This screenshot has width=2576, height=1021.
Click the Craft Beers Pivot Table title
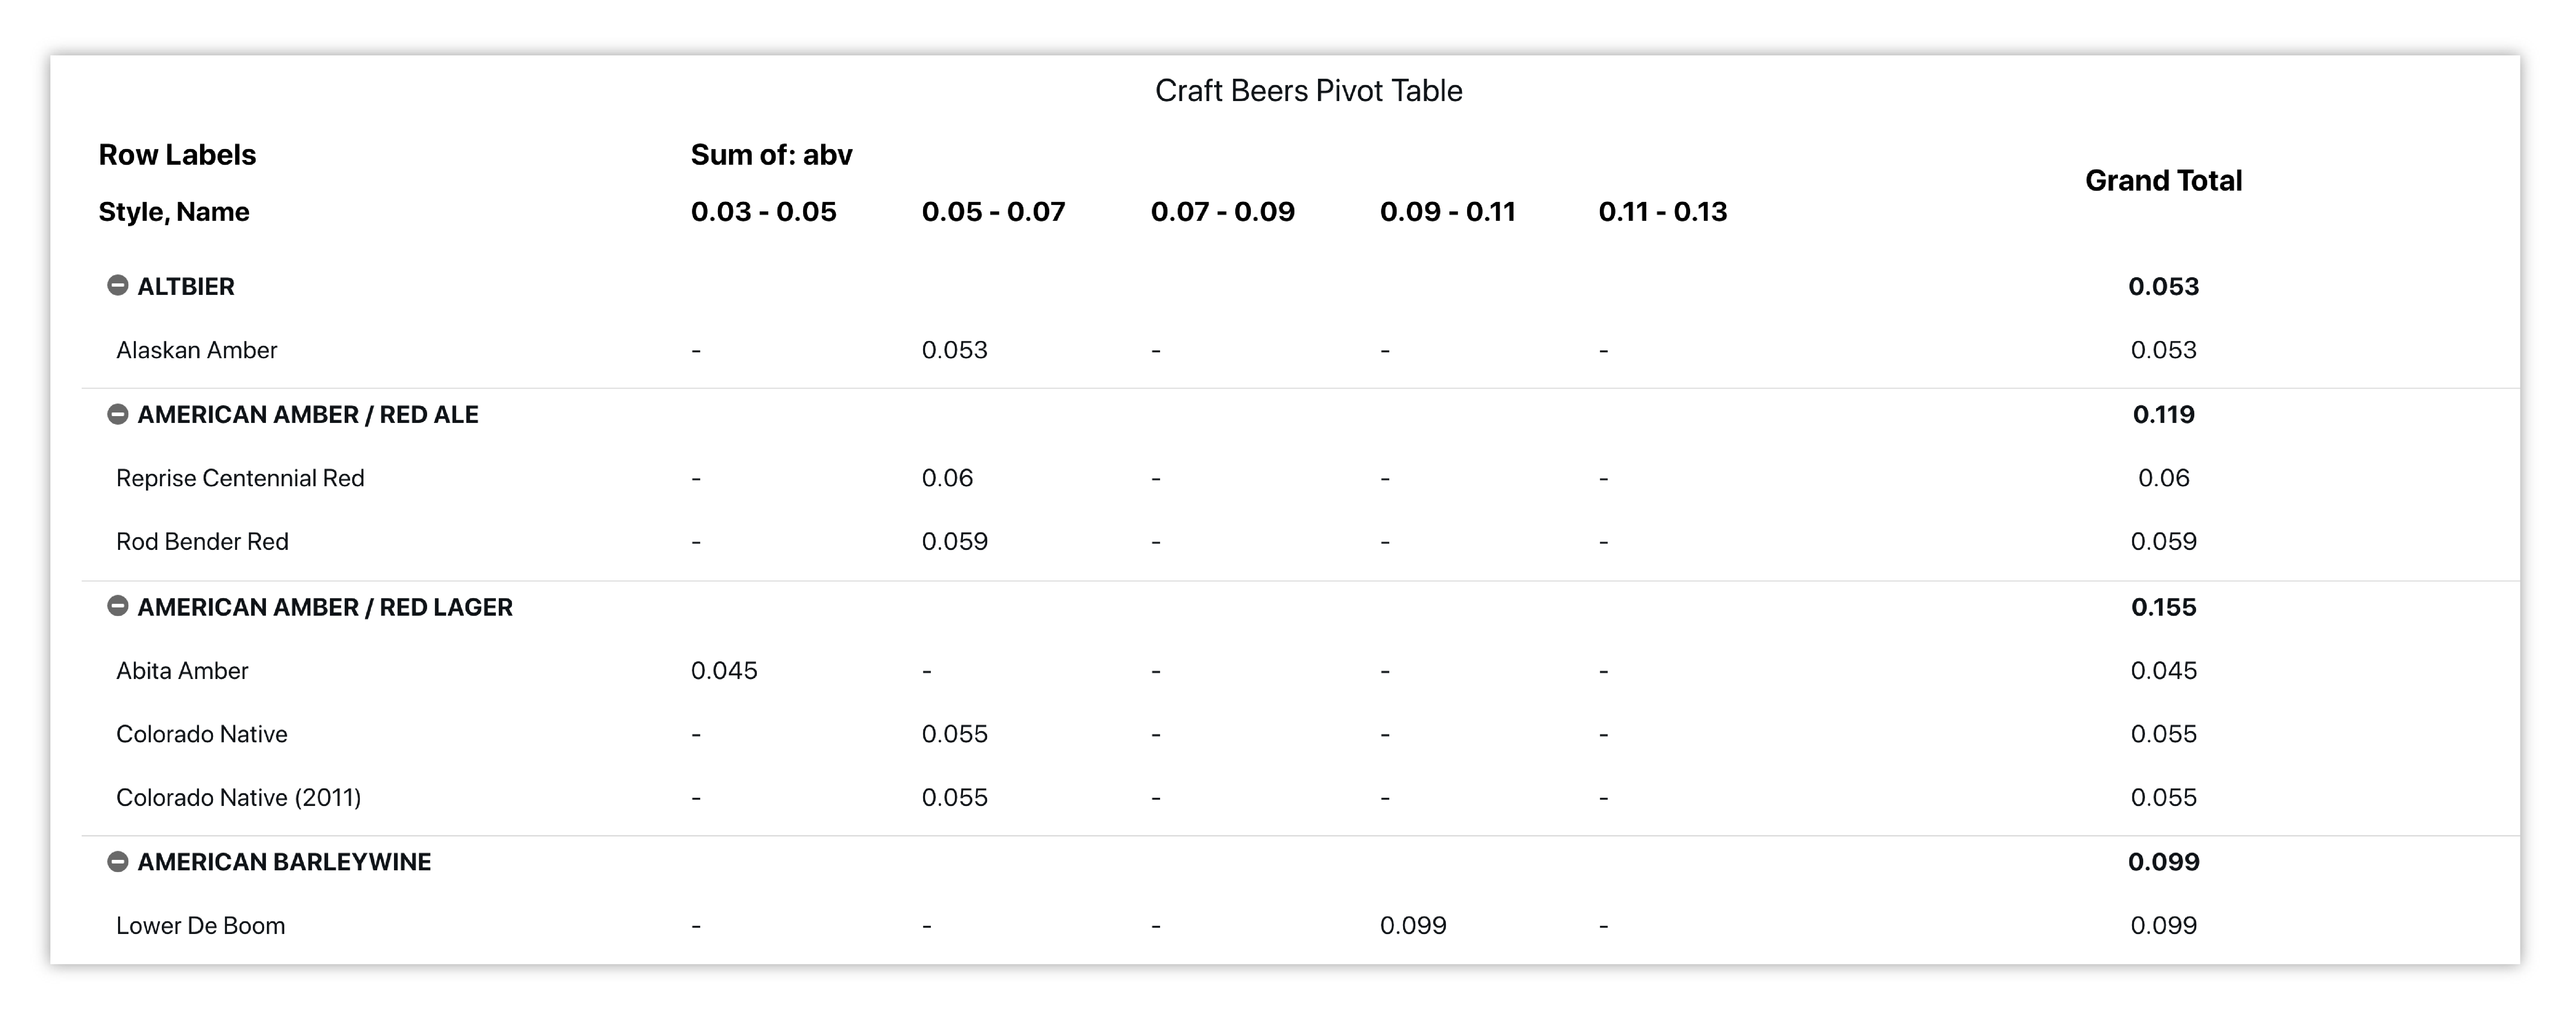click(1308, 91)
